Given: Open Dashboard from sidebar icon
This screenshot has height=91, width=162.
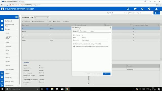Looking at the screenshot, I should point(2,21).
